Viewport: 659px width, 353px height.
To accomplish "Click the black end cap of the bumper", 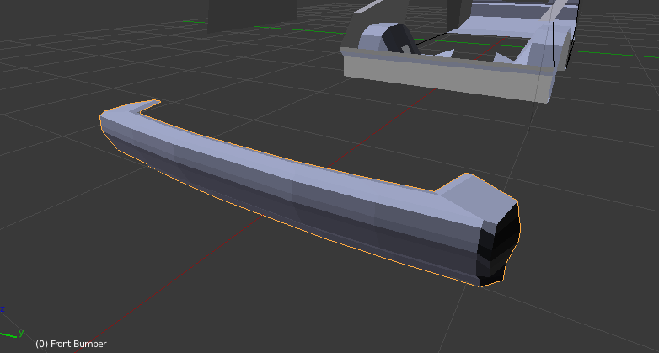I will pyautogui.click(x=498, y=243).
